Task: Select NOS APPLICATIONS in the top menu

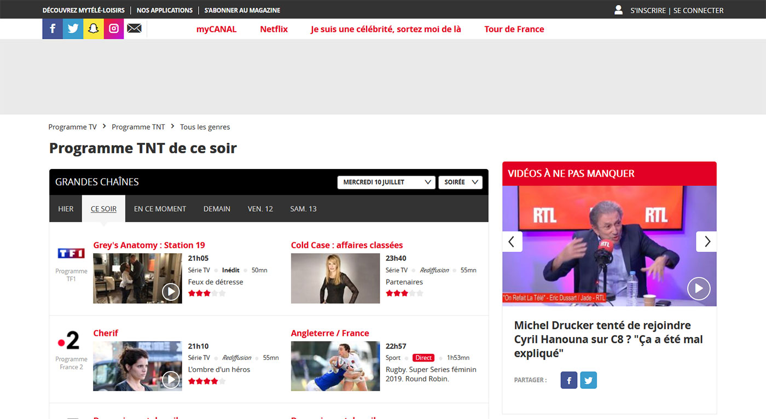Action: tap(164, 9)
